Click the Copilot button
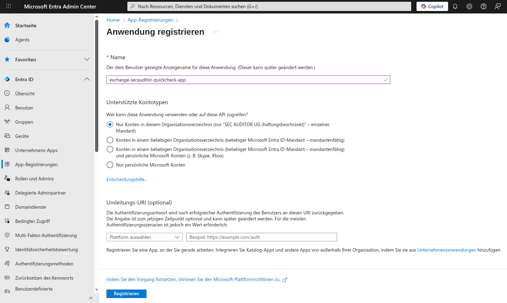 coord(432,6)
